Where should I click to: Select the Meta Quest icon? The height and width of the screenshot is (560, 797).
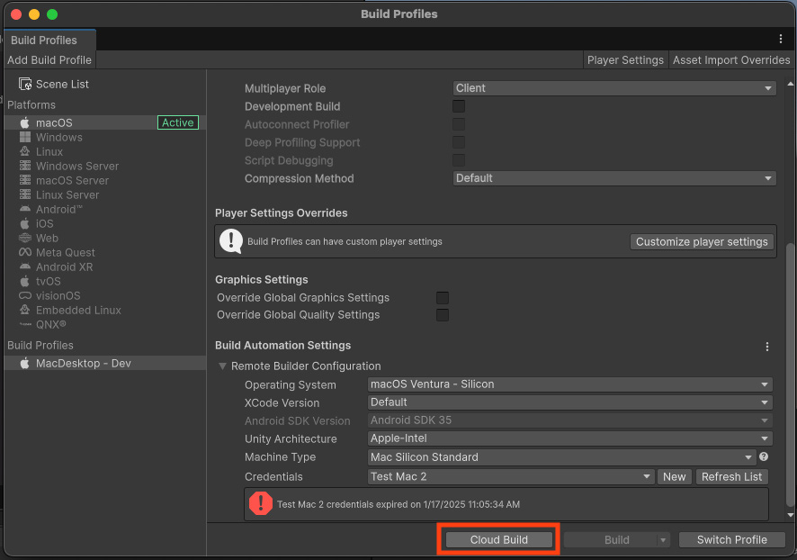click(25, 252)
